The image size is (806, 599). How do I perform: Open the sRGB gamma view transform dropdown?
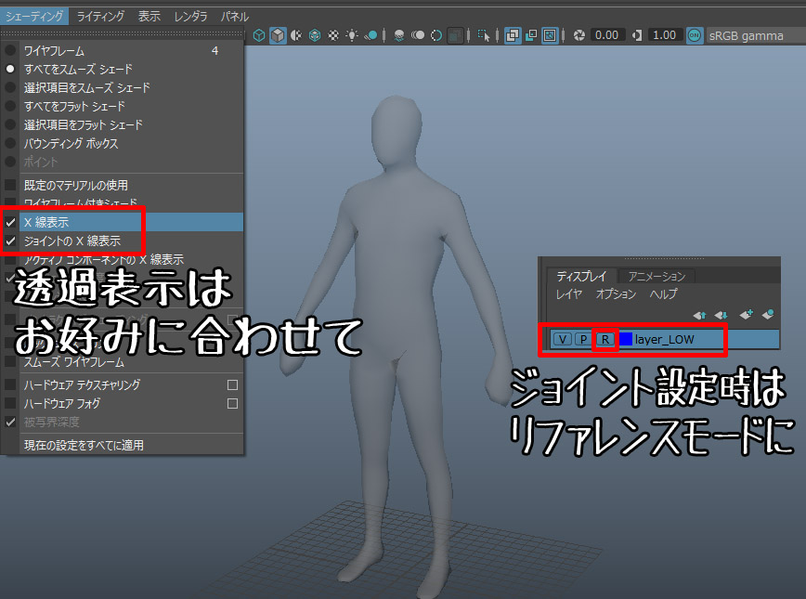point(756,35)
